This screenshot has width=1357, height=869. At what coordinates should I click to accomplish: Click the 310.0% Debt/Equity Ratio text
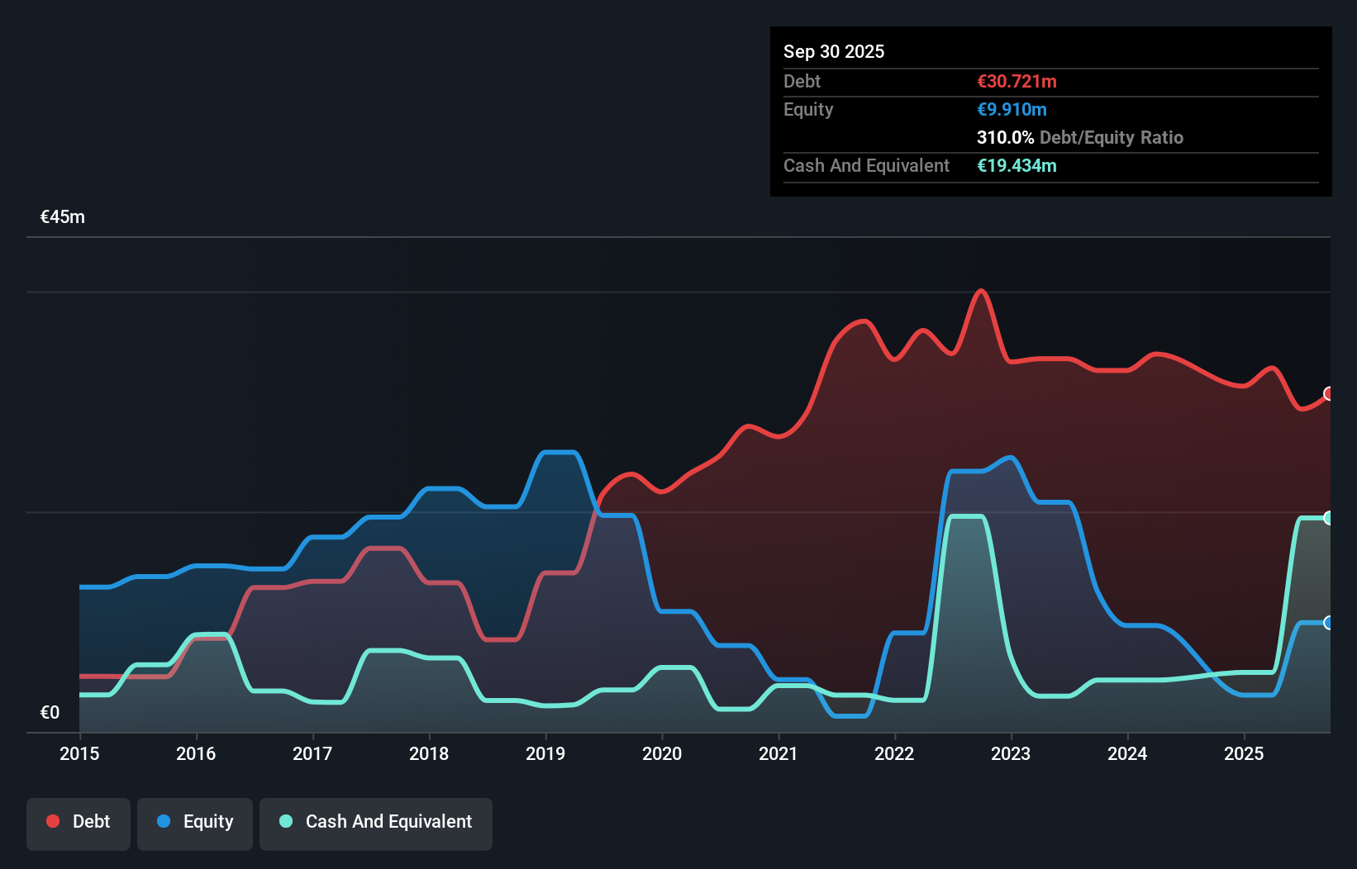[x=1080, y=137]
